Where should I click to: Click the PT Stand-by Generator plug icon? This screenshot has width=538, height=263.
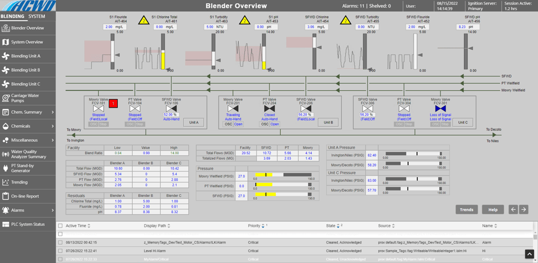tap(5, 168)
